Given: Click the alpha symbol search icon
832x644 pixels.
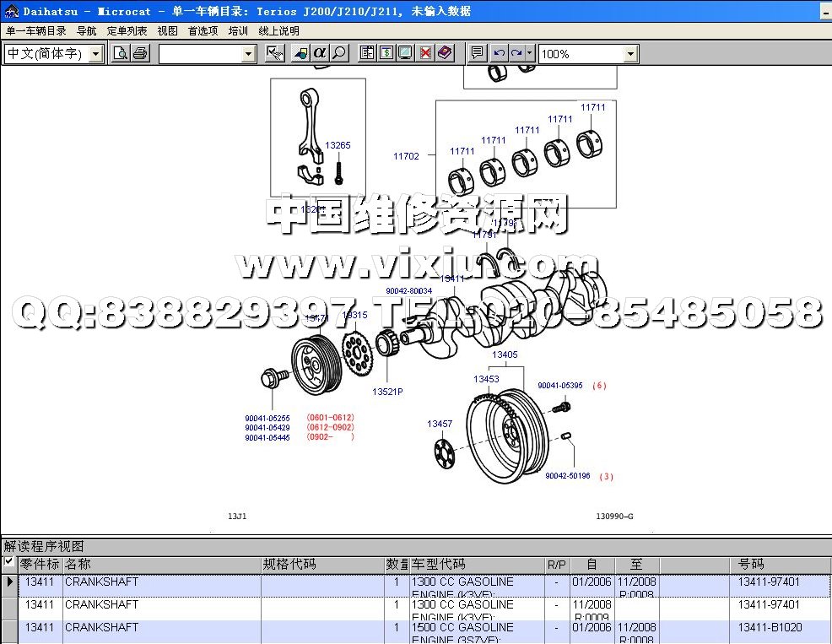Looking at the screenshot, I should pos(319,53).
